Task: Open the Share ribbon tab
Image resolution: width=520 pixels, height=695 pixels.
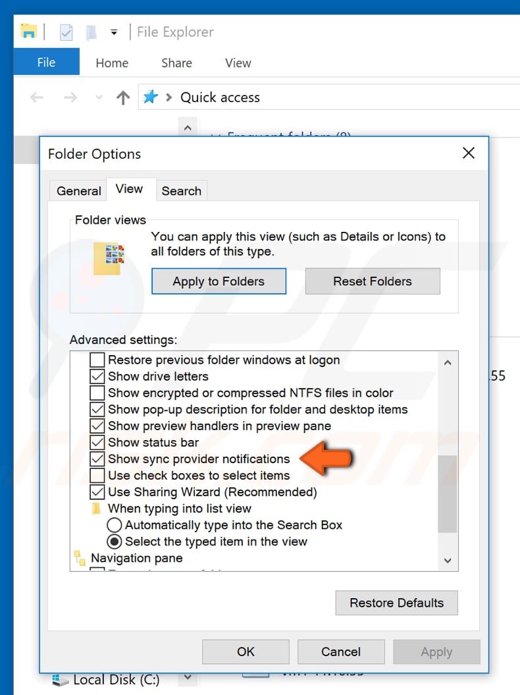Action: (x=176, y=63)
